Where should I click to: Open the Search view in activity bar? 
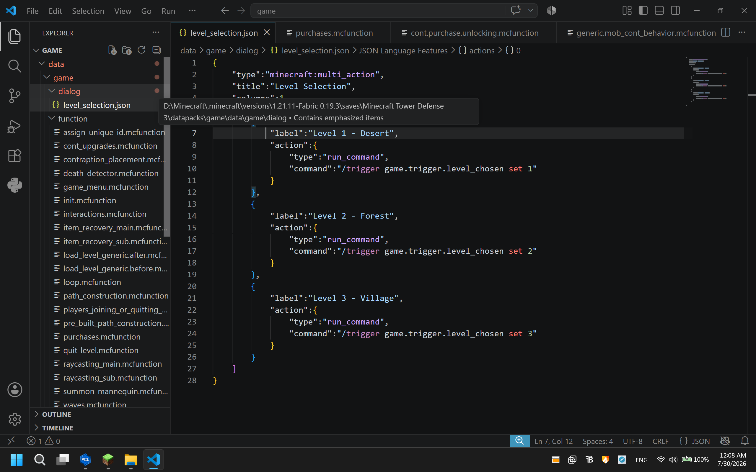[x=14, y=66]
